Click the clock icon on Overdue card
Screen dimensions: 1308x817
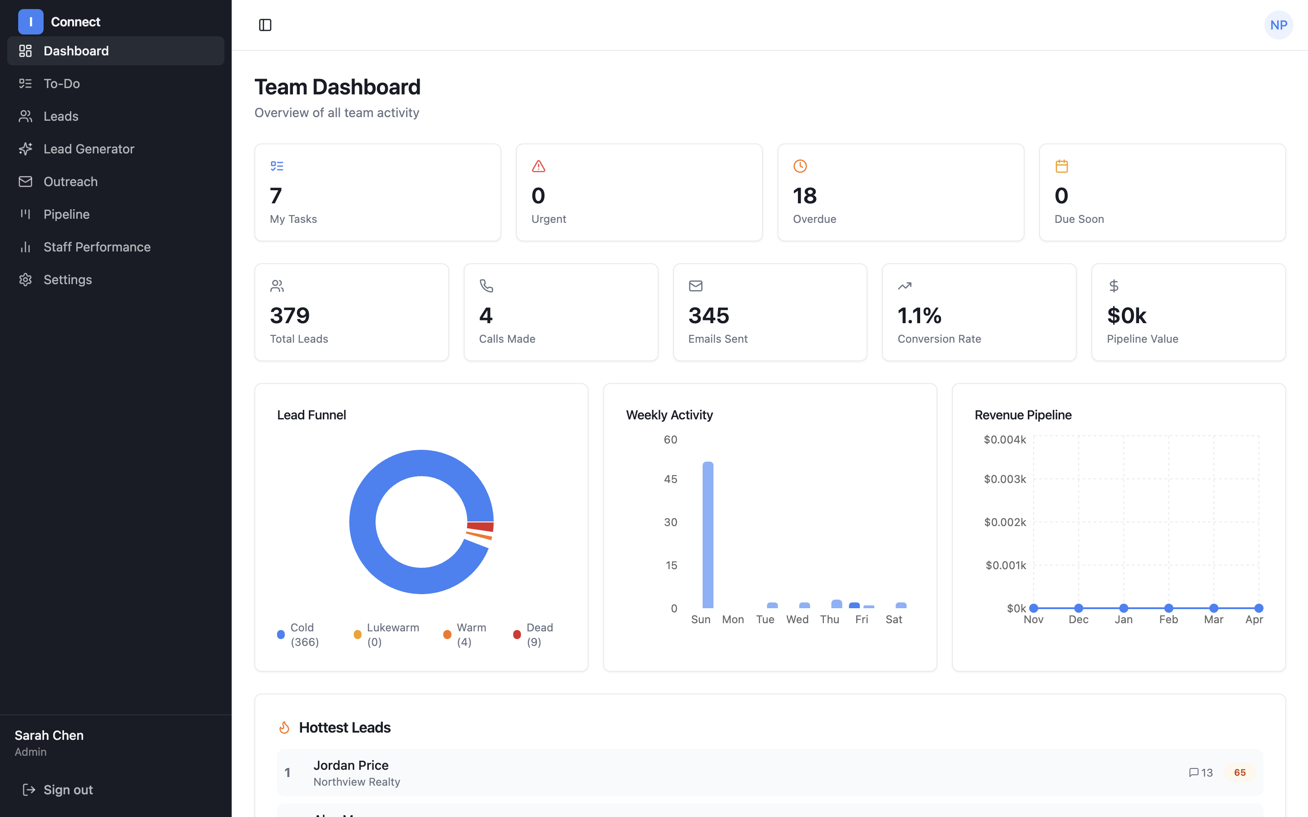pyautogui.click(x=800, y=166)
